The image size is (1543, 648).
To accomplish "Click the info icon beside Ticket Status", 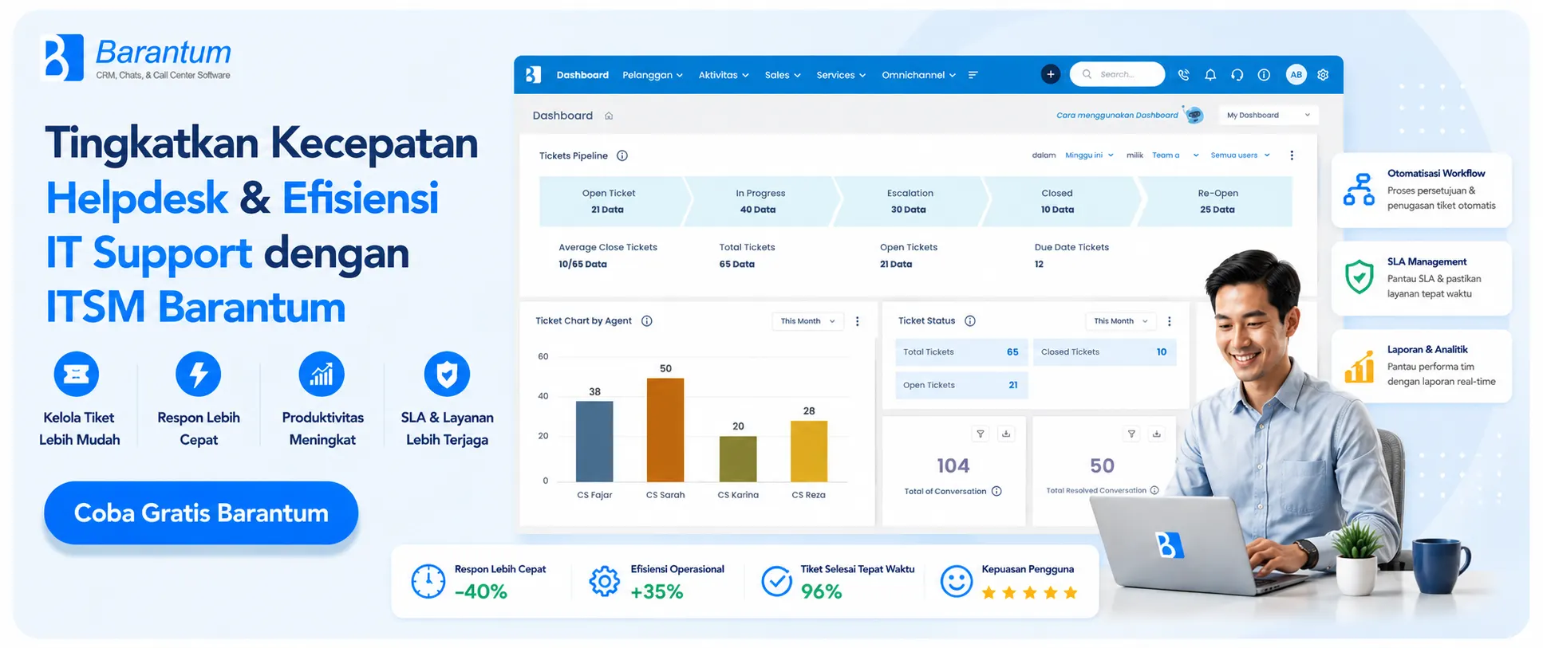I will click(x=970, y=321).
